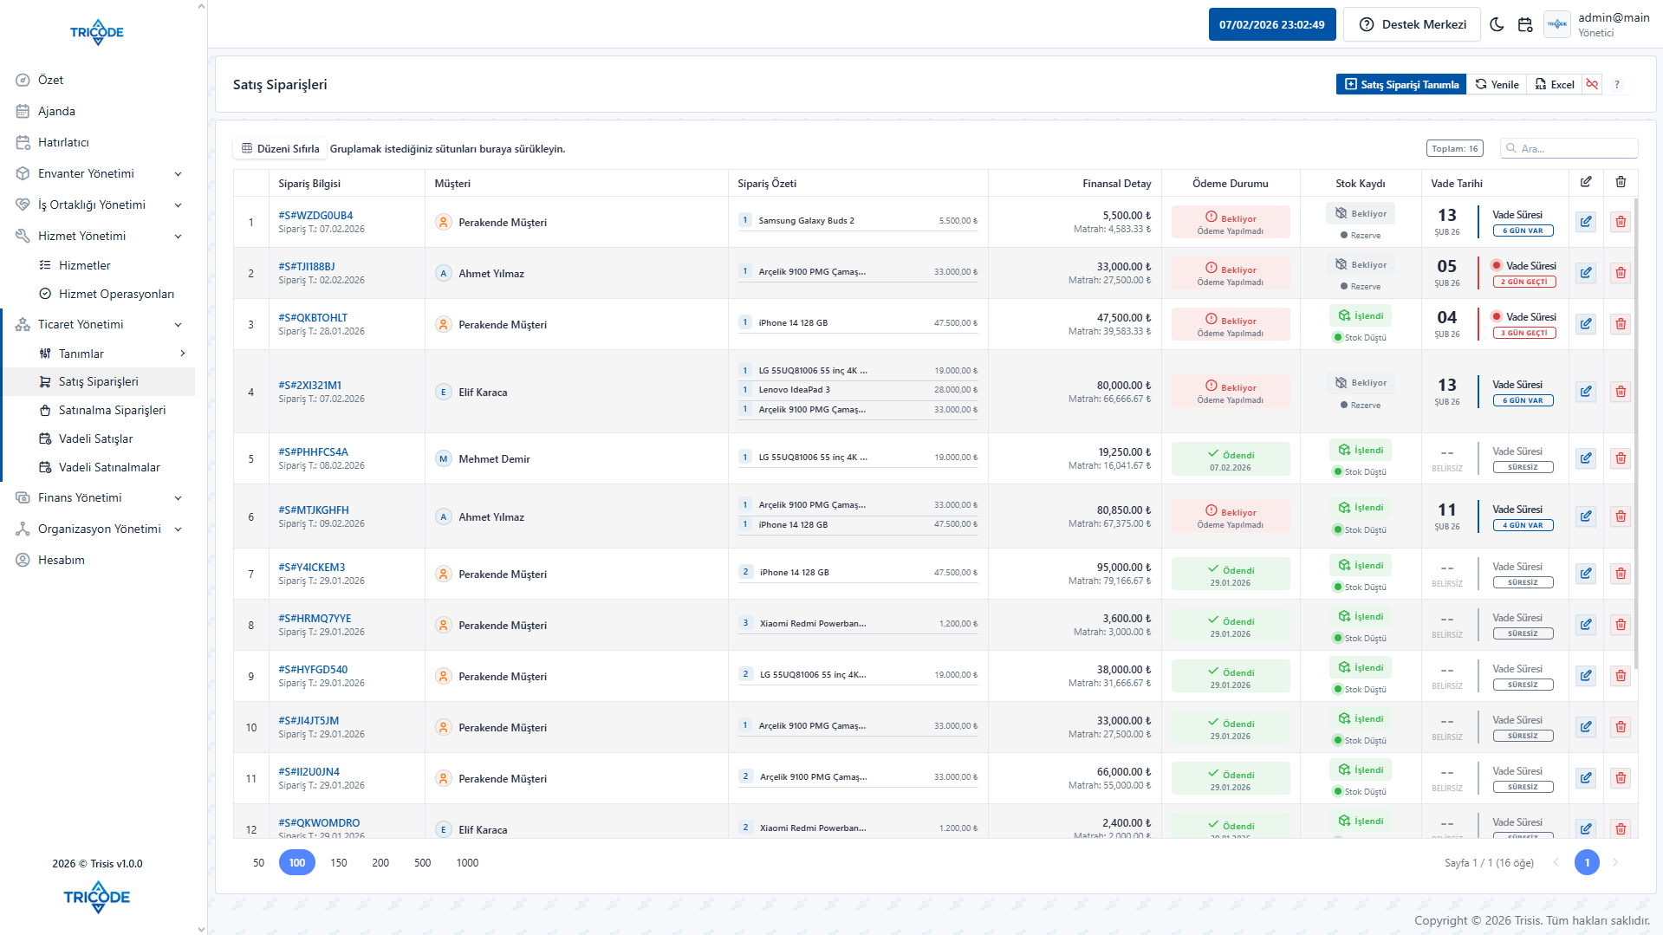Click the table's vertical scrollbar
This screenshot has width=1663, height=935.
click(x=1635, y=433)
